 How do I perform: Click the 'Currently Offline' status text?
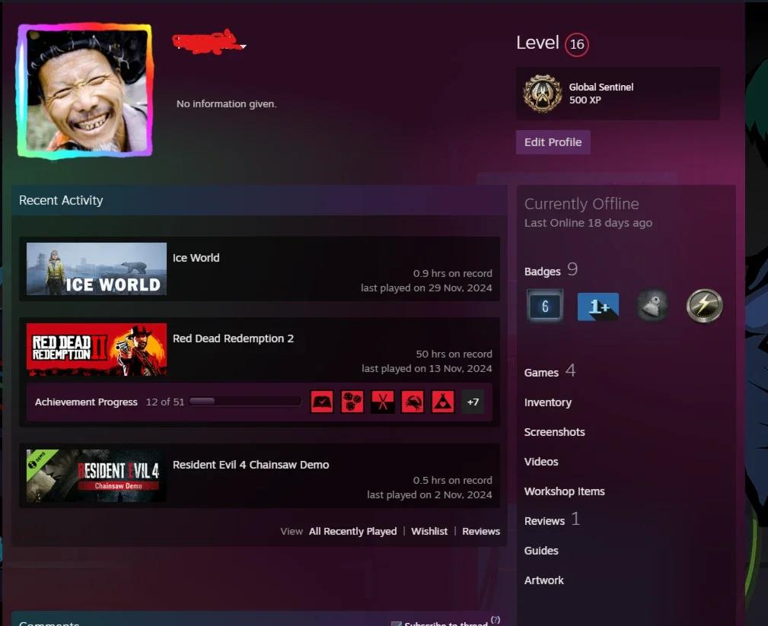coord(582,204)
